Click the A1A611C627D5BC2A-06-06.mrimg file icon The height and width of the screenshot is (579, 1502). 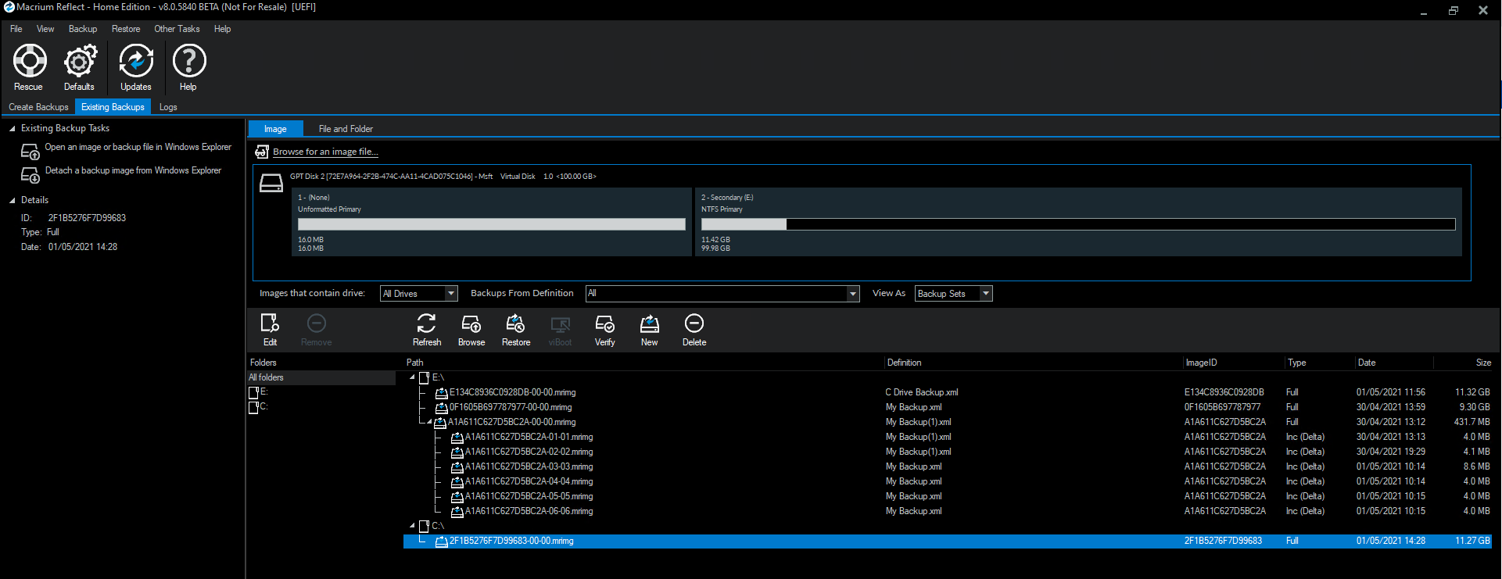point(457,512)
